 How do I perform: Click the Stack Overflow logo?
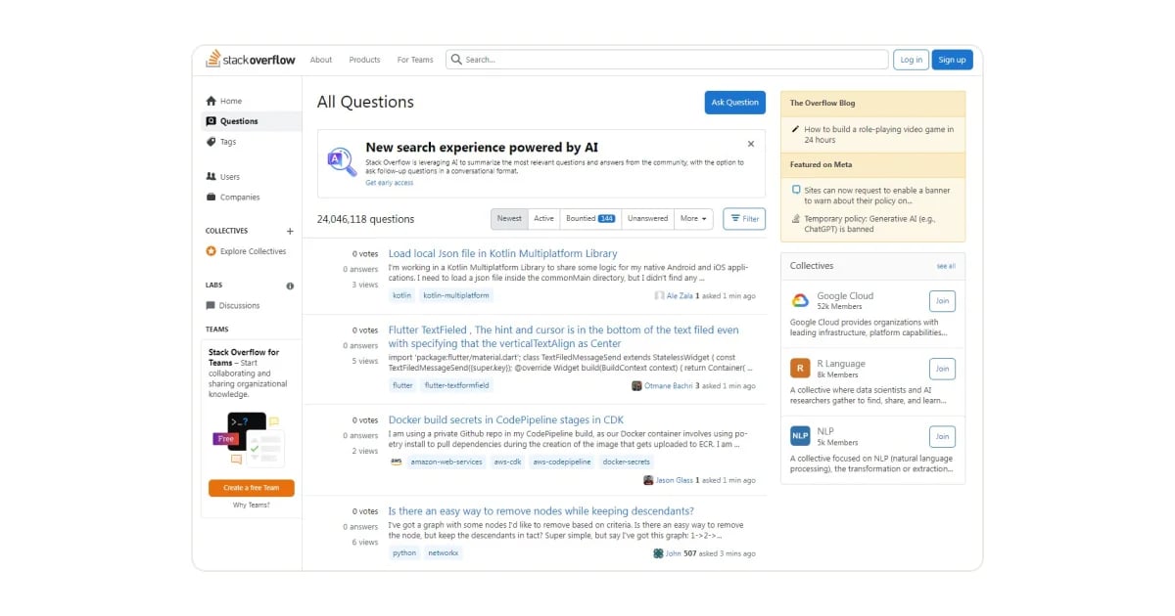point(250,59)
